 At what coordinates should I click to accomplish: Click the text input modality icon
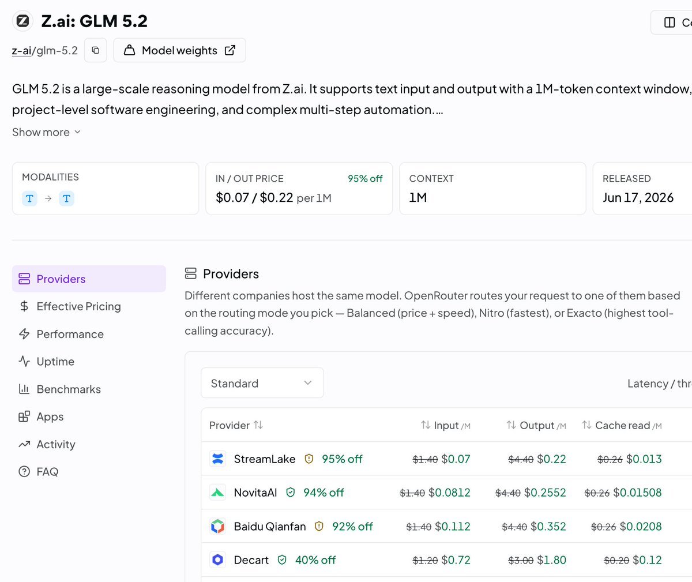(x=29, y=198)
